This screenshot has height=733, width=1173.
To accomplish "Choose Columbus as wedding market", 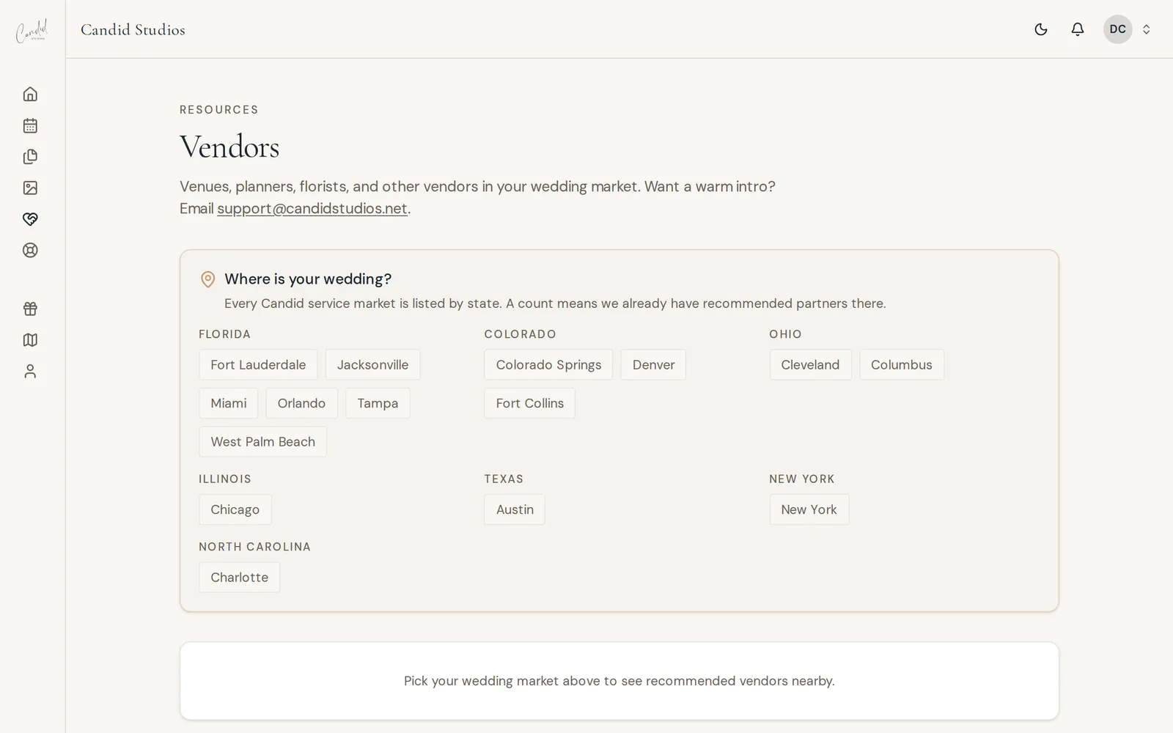I will pyautogui.click(x=902, y=365).
